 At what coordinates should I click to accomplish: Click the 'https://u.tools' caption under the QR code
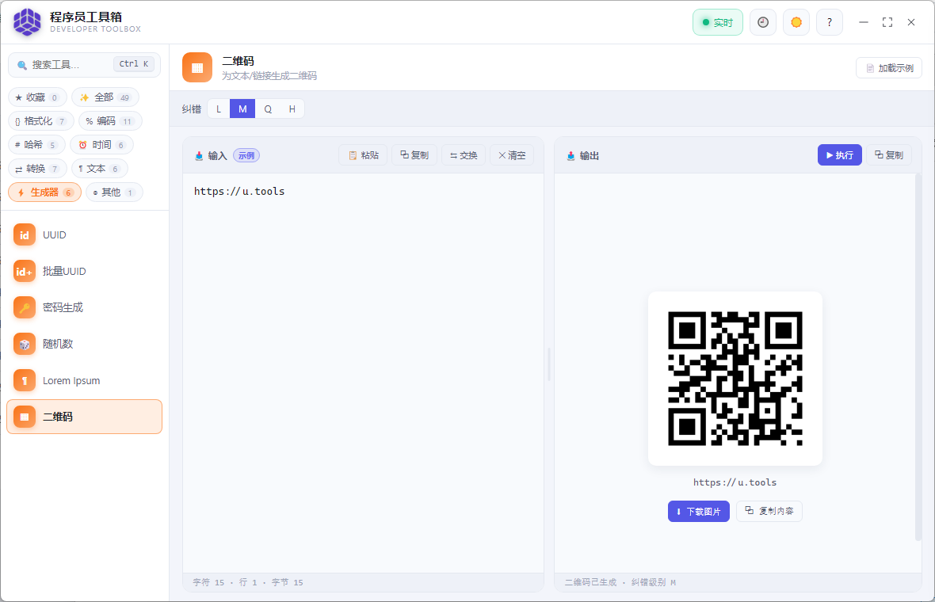click(735, 482)
